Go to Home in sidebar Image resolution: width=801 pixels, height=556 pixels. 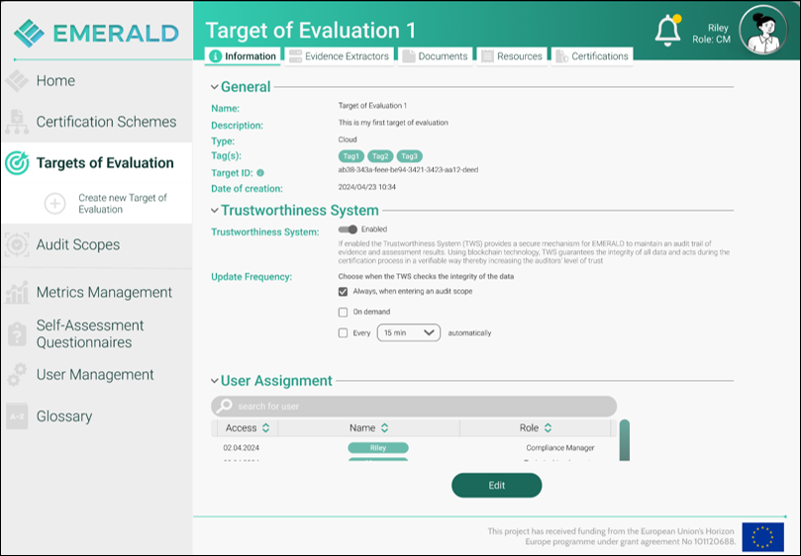(55, 81)
